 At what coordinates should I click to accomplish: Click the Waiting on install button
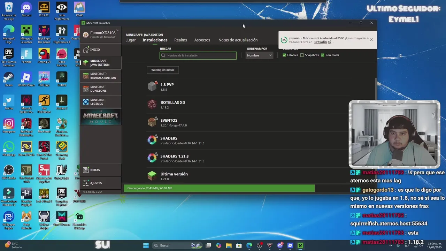[x=163, y=70]
